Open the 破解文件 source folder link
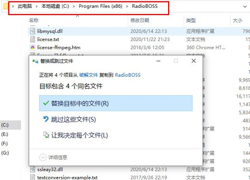The image size is (250, 180). point(88,75)
